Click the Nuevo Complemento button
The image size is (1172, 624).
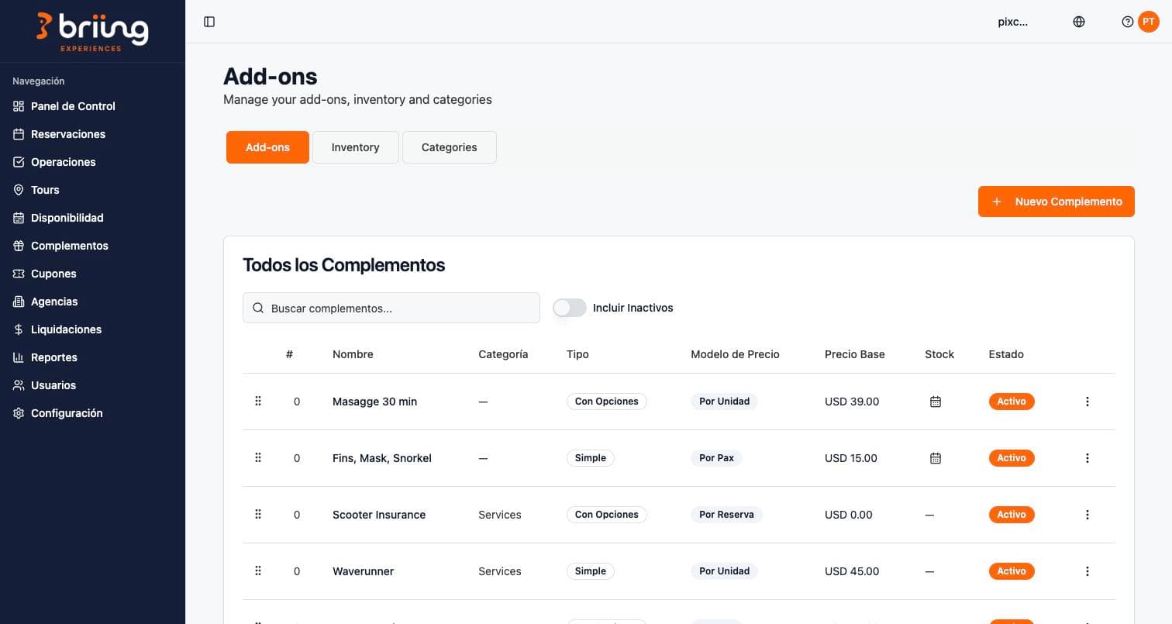coord(1057,202)
